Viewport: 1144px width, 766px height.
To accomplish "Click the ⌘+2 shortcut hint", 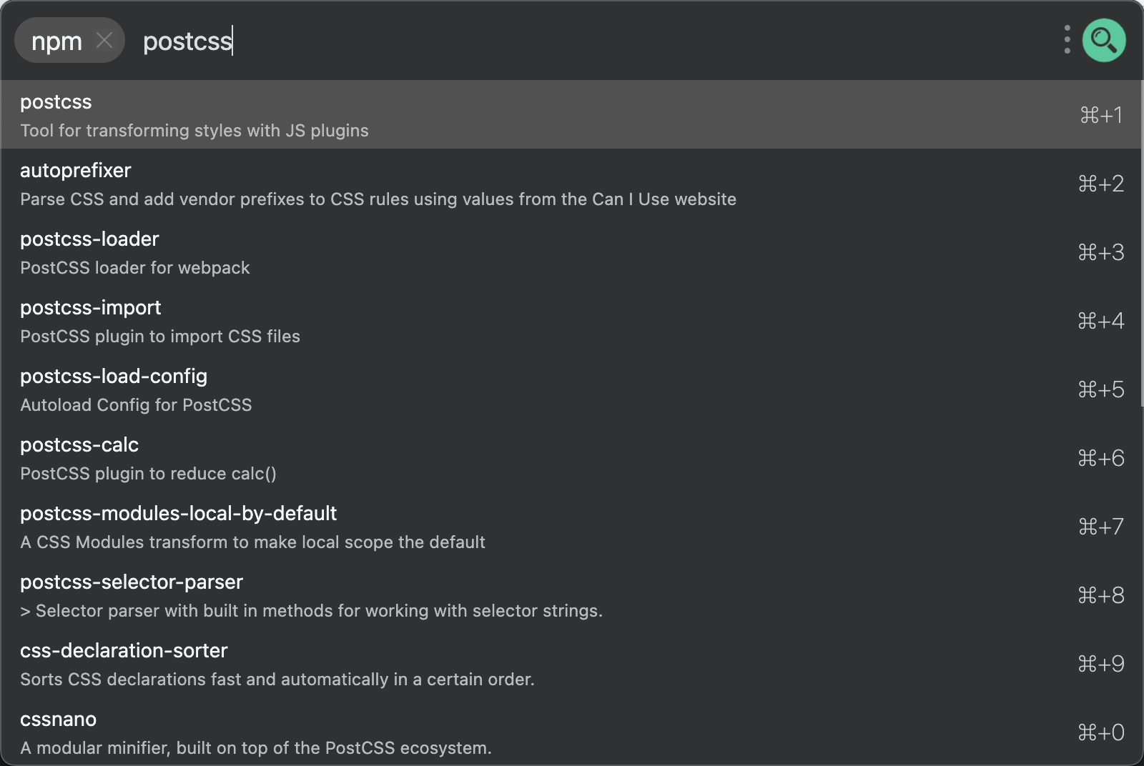I will 1100,184.
